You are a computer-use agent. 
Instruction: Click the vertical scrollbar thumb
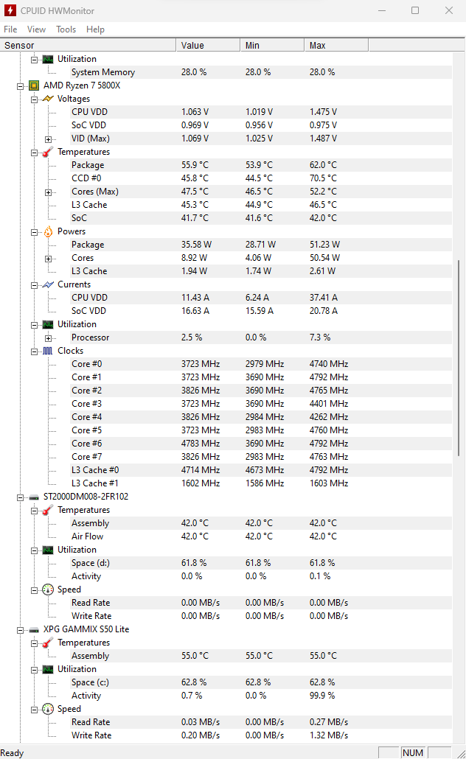[x=459, y=358]
